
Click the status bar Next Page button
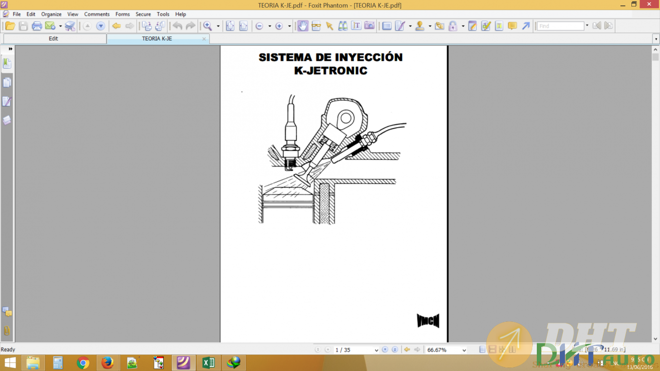coord(385,349)
